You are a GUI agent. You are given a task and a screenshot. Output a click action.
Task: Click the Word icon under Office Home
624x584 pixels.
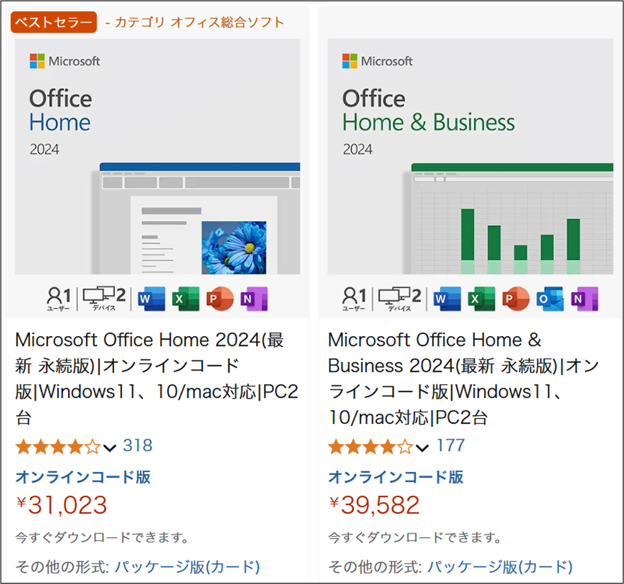152,298
